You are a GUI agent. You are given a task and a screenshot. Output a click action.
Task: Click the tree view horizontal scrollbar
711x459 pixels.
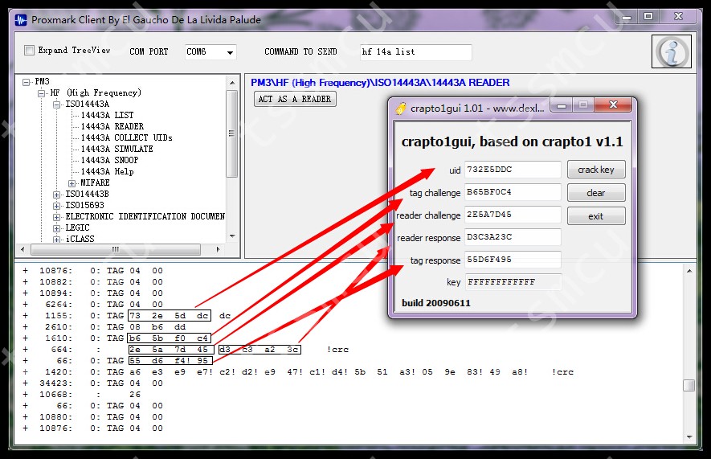click(x=121, y=250)
